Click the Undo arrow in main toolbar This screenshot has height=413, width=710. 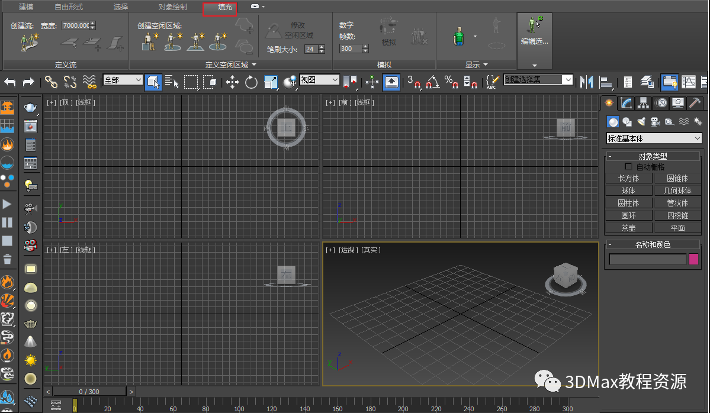click(10, 82)
